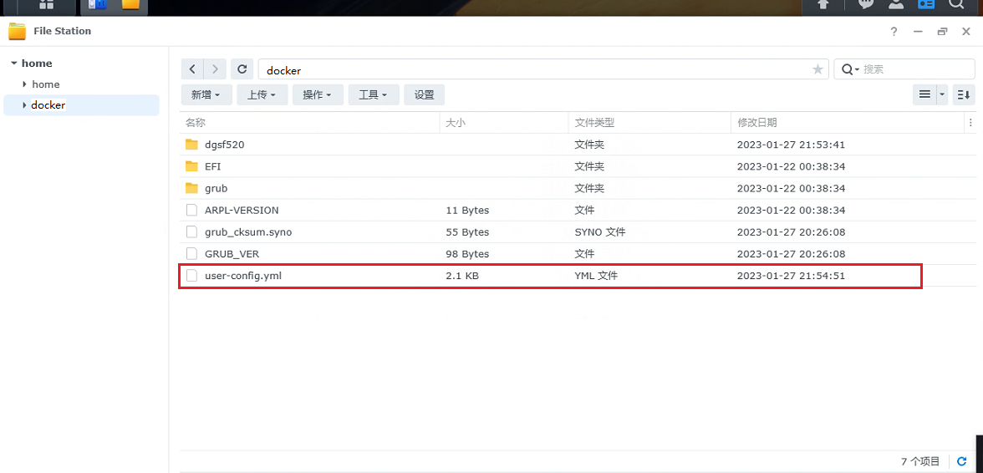Switch to list view mode icon
The width and height of the screenshot is (983, 473).
point(924,94)
